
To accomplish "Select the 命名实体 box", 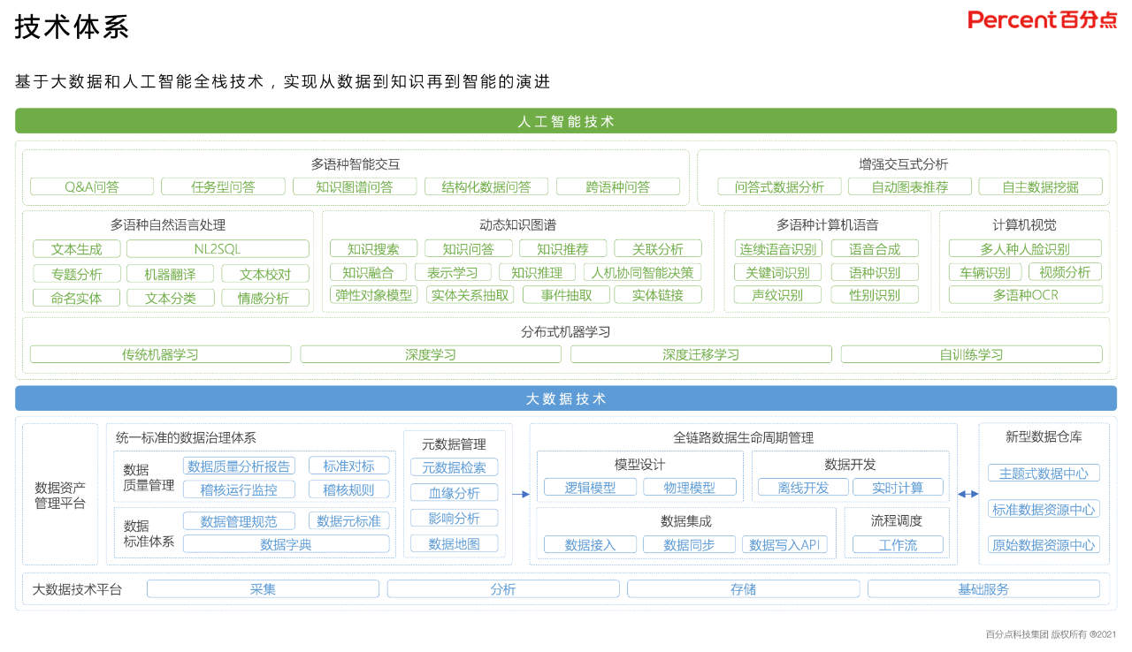I will click(76, 298).
